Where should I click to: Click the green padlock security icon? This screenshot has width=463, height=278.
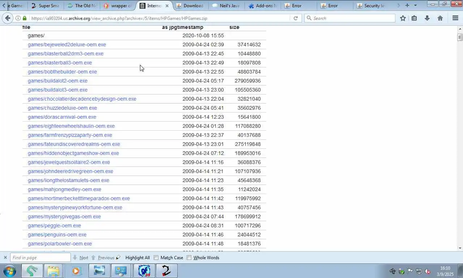[25, 18]
